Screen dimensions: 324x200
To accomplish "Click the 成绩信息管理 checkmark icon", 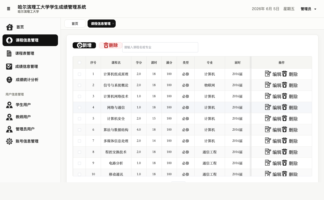I will (x=9, y=67).
